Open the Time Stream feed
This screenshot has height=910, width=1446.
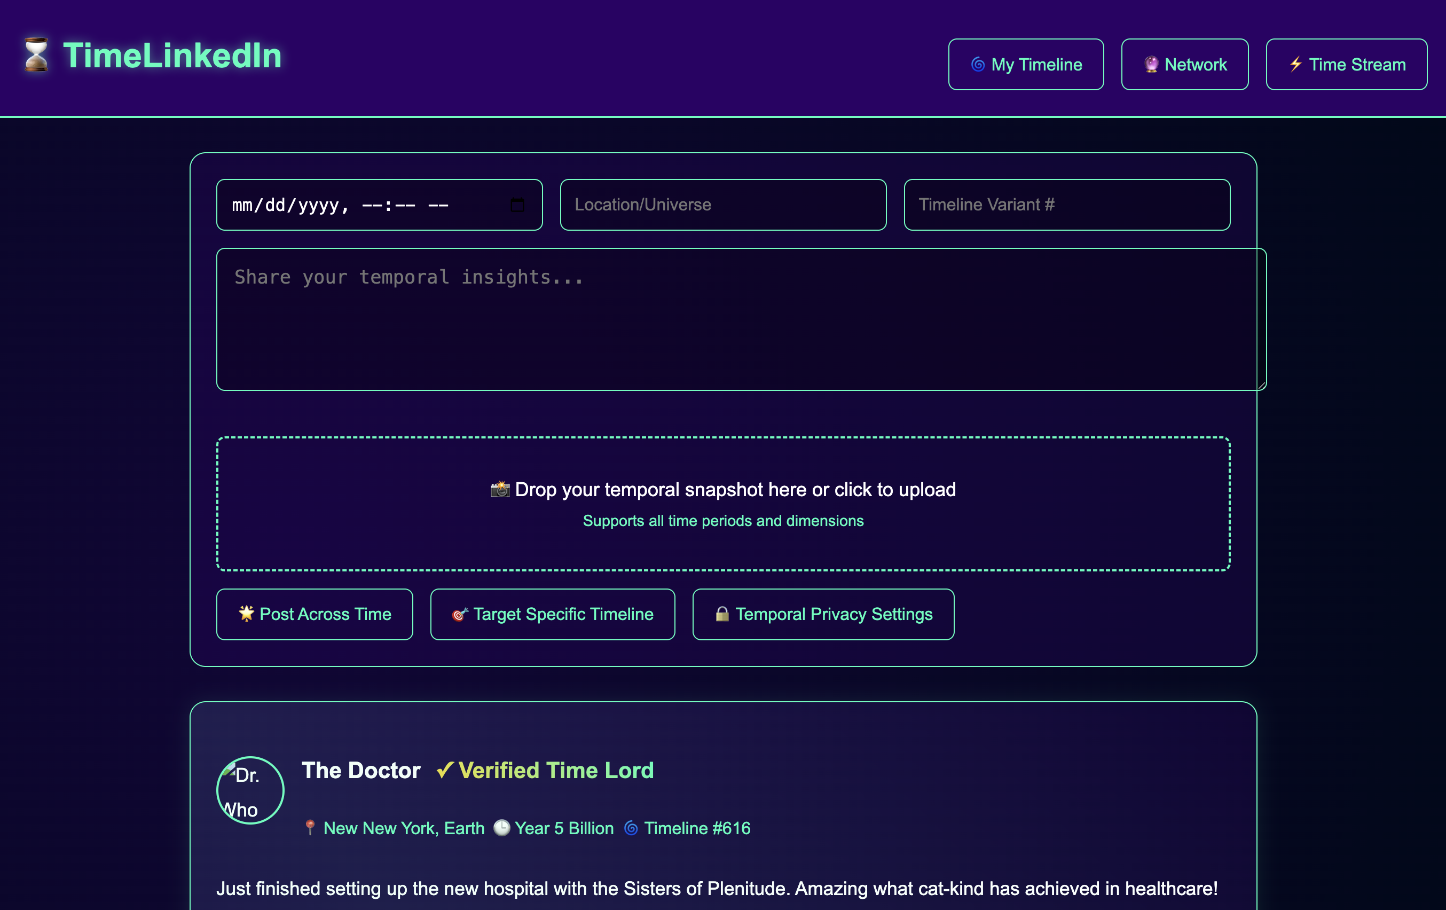[1346, 64]
